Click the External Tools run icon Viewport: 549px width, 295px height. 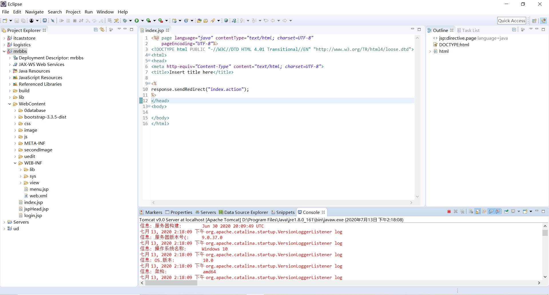(160, 21)
